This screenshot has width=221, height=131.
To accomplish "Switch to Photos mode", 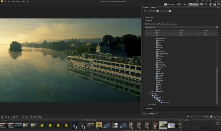I will (x=182, y=4).
